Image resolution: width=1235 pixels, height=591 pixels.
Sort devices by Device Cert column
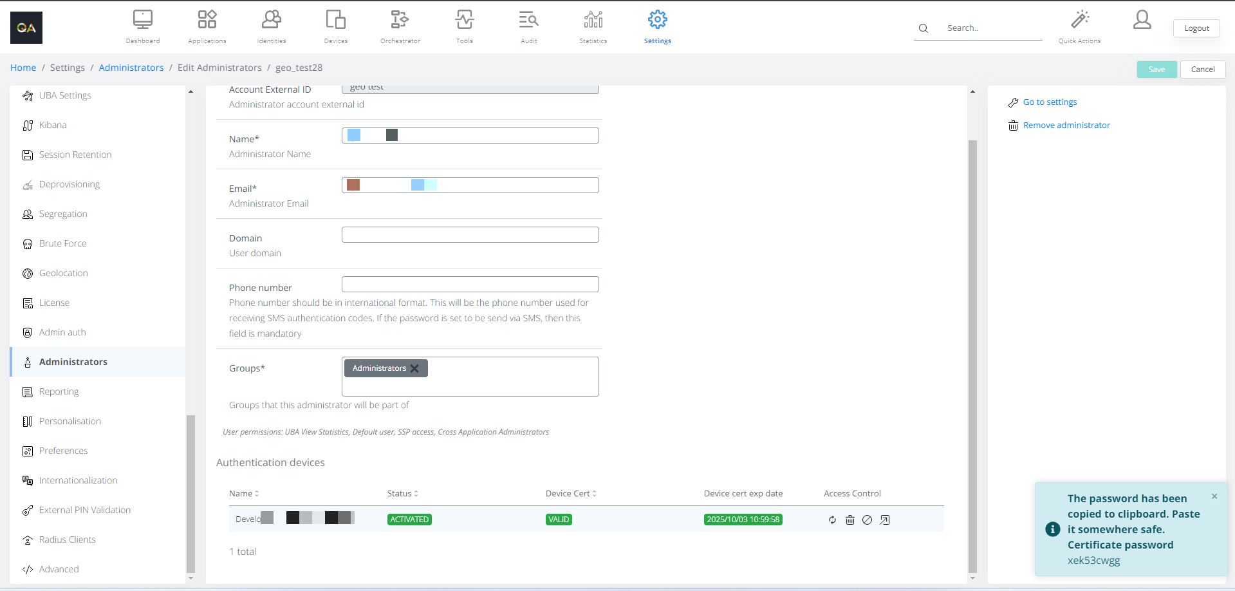click(x=571, y=494)
